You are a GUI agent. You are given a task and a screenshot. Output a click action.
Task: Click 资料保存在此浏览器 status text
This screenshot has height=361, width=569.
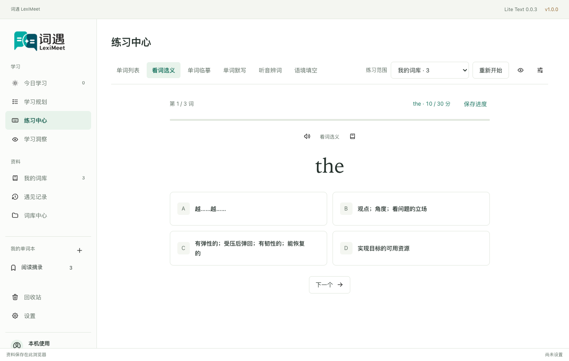pyautogui.click(x=26, y=355)
